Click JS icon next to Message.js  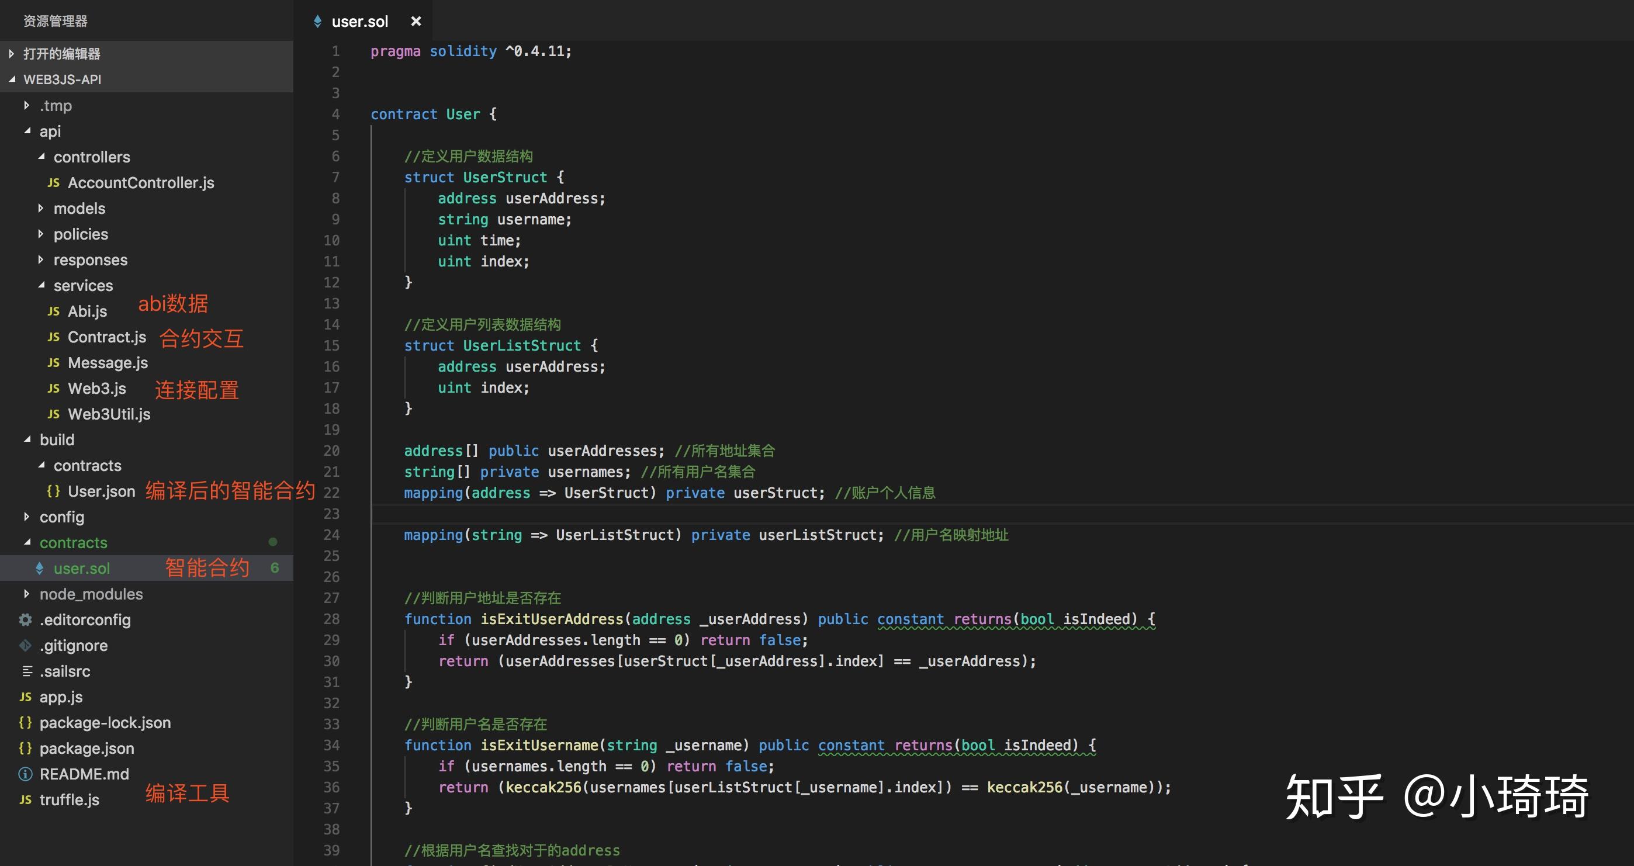click(x=53, y=363)
